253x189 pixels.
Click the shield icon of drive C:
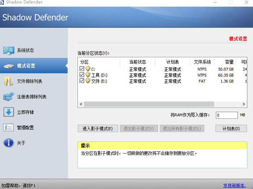tap(88, 69)
